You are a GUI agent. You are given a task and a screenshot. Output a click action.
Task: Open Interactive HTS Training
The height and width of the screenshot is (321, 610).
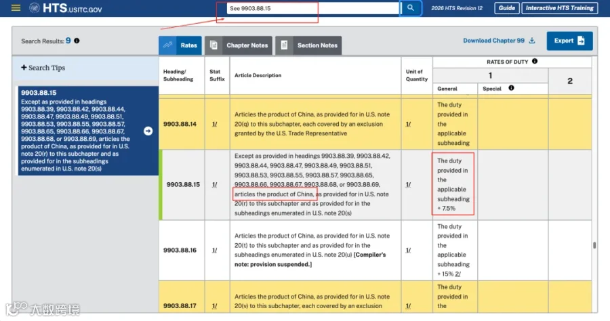click(x=559, y=7)
